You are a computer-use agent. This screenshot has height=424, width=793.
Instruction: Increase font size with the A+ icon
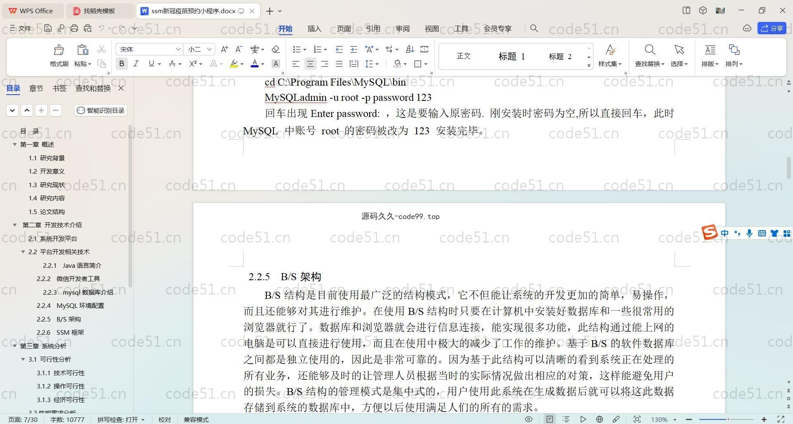coord(224,49)
